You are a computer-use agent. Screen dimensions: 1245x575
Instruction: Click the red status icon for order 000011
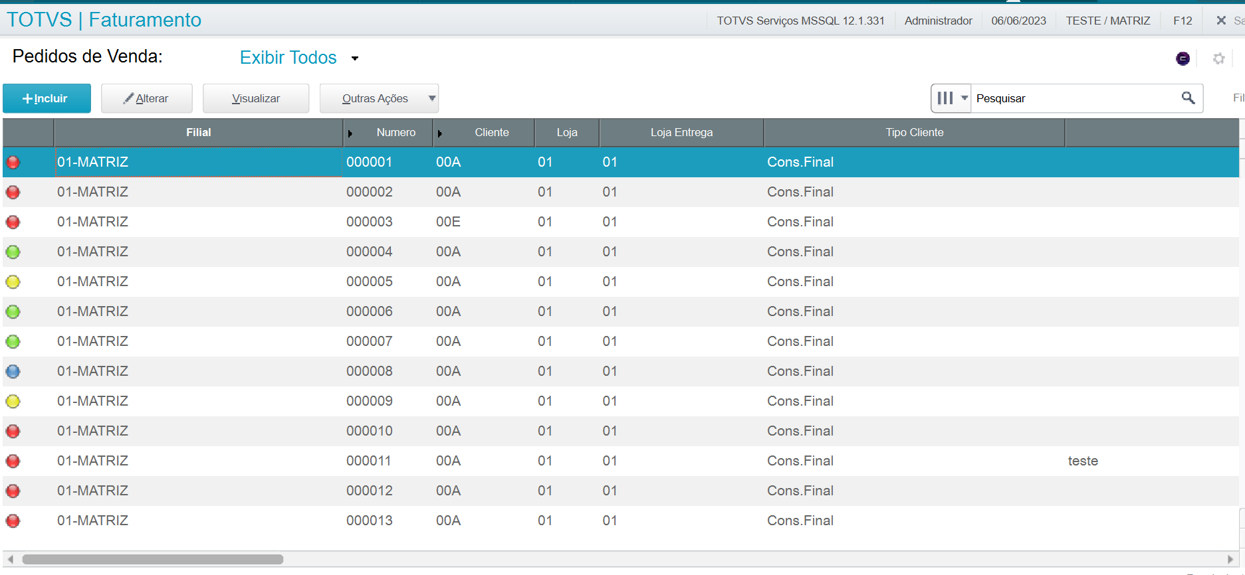(13, 461)
